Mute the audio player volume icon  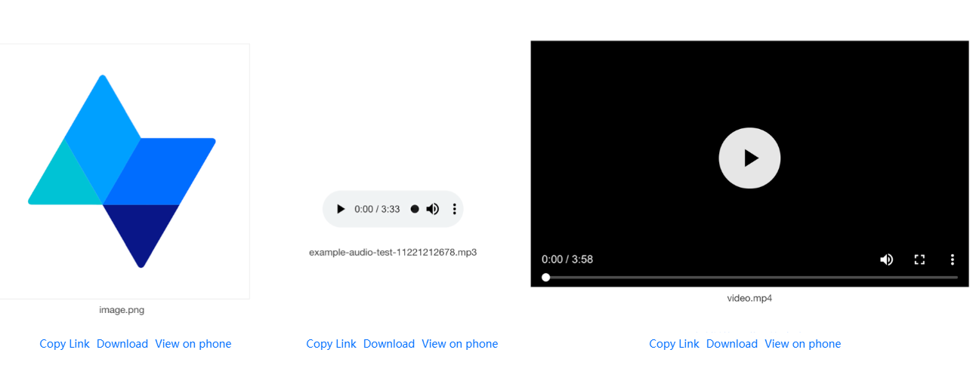click(433, 209)
